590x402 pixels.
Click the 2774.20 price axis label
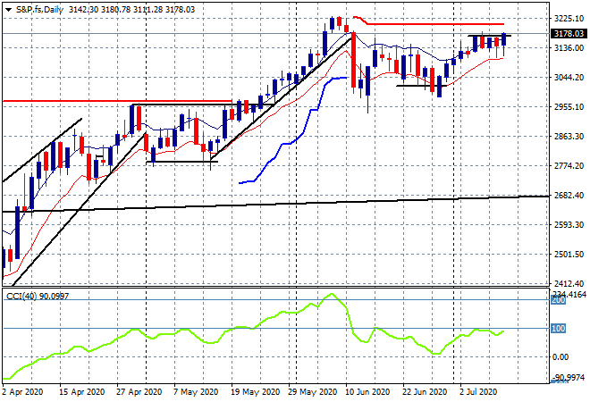click(x=569, y=166)
